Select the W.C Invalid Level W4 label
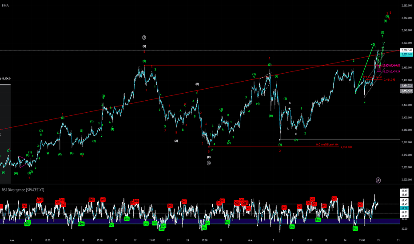This screenshot has height=244, width=414. click(x=327, y=145)
